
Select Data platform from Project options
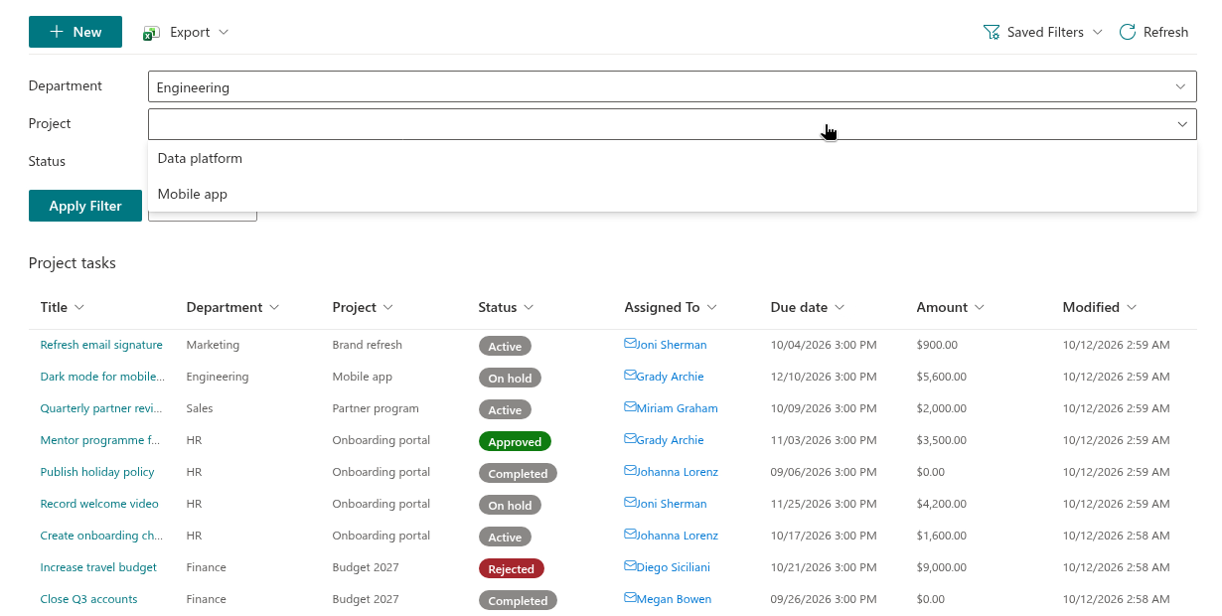(x=673, y=158)
